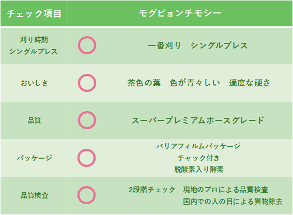Select the モグピョンチモシー column header
Image resolution: width=293 pixels, height=215 pixels.
click(x=180, y=13)
